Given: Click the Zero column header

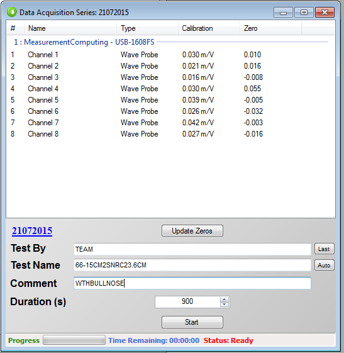Looking at the screenshot, I should tap(270, 28).
